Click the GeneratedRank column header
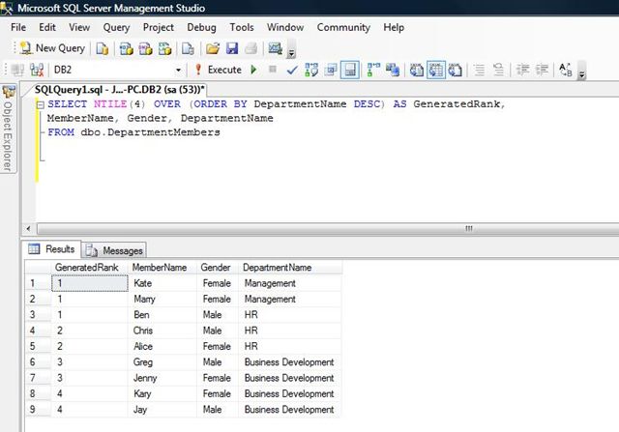Viewport: 619px width, 432px height. pyautogui.click(x=90, y=268)
